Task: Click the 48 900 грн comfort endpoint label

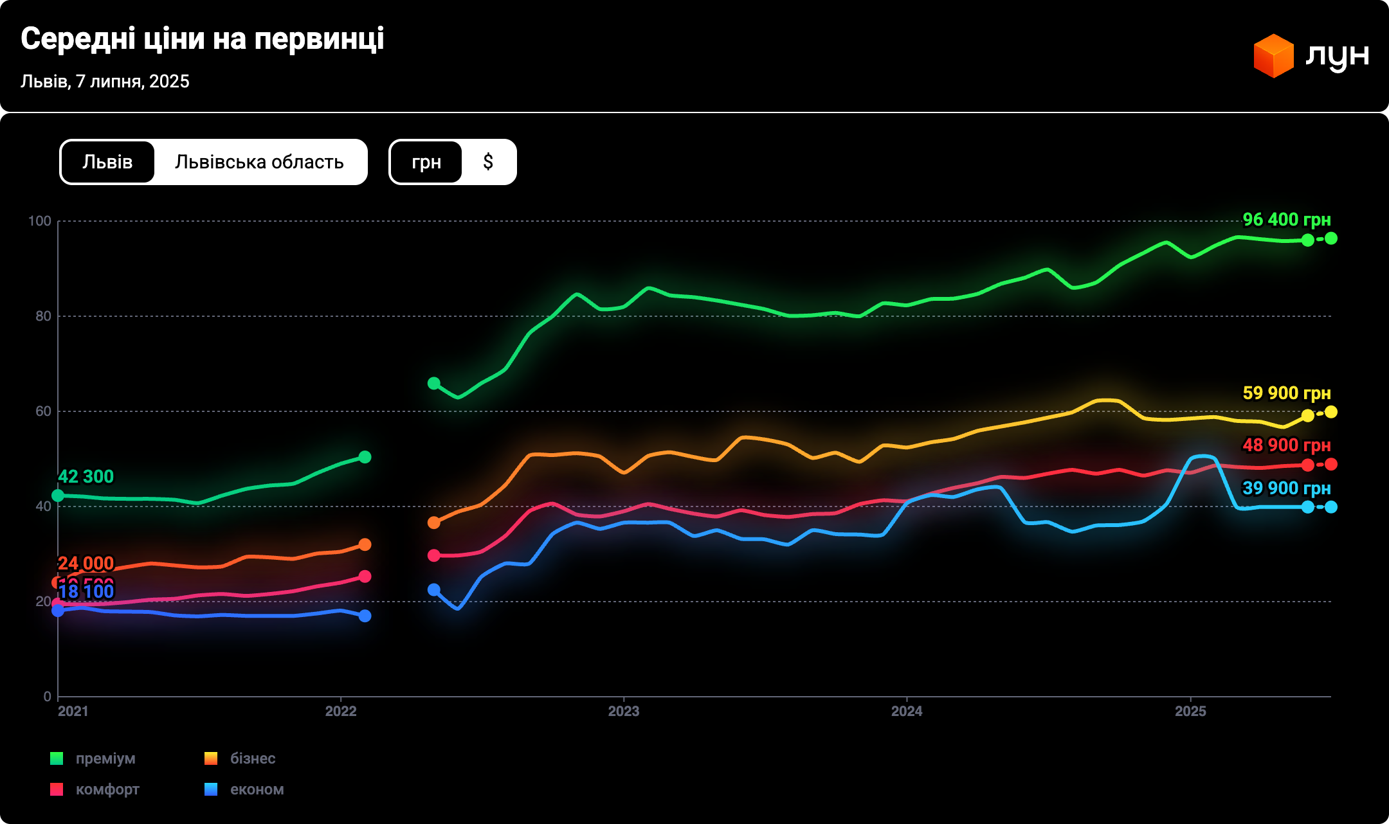Action: point(1286,445)
